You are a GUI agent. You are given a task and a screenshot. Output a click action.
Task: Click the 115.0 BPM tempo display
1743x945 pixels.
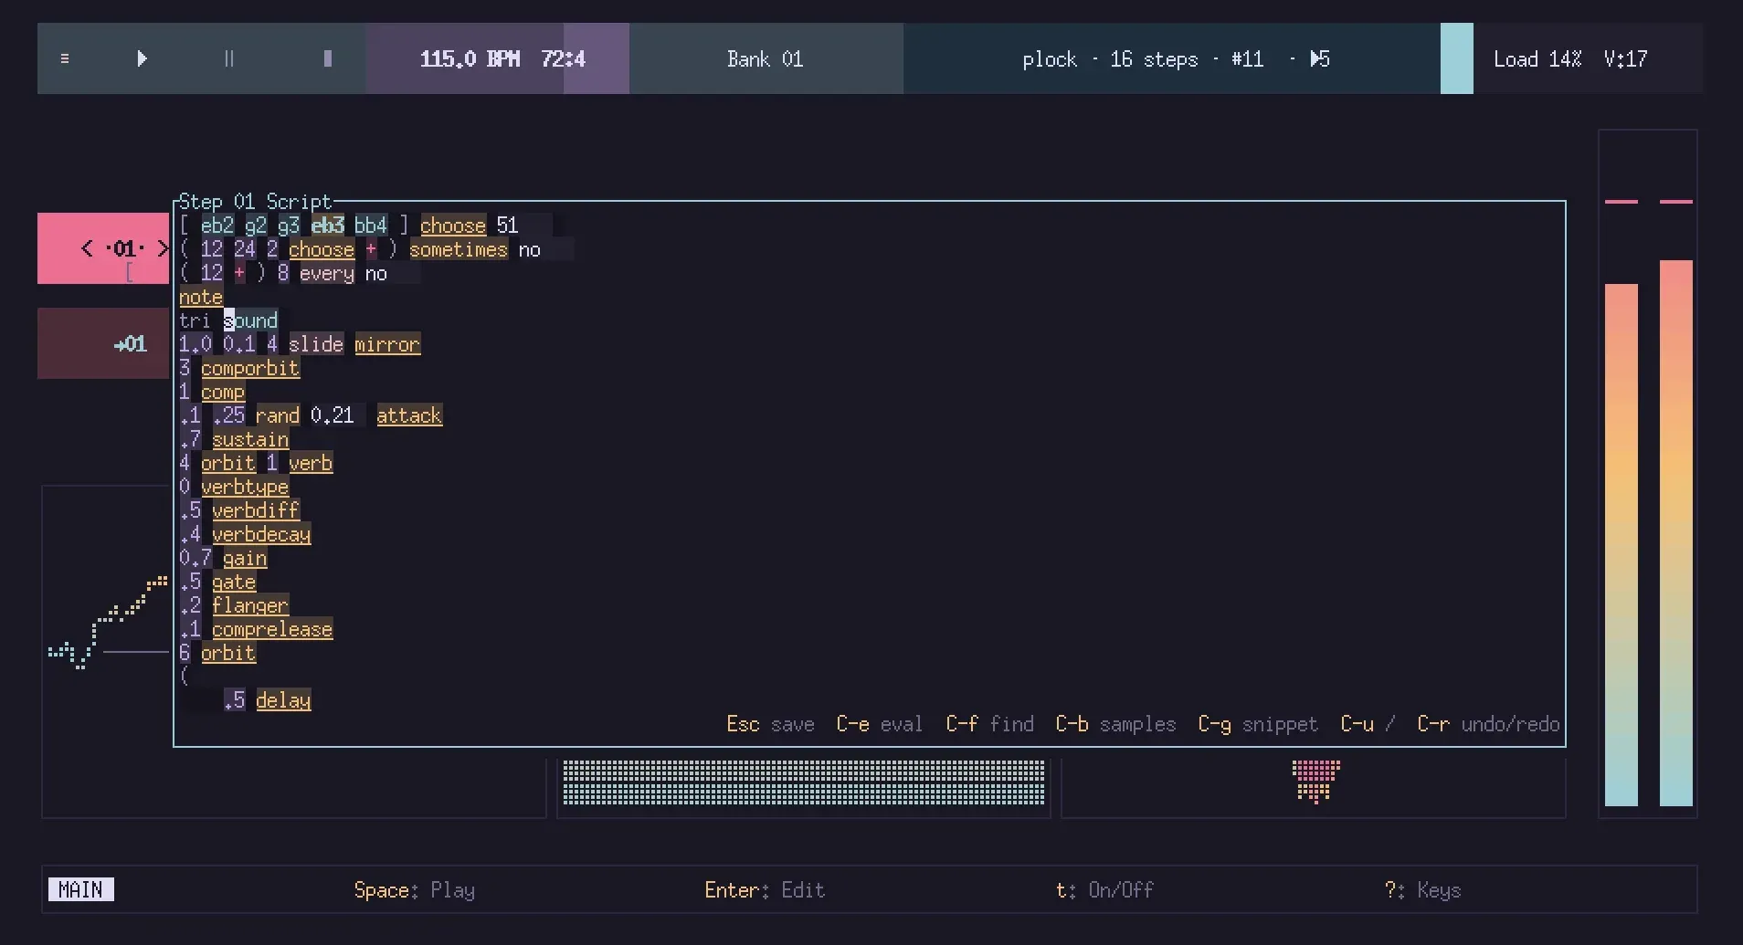470,59
